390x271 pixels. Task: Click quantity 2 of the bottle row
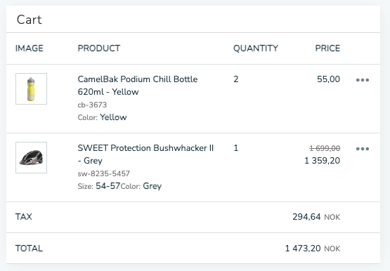click(236, 79)
